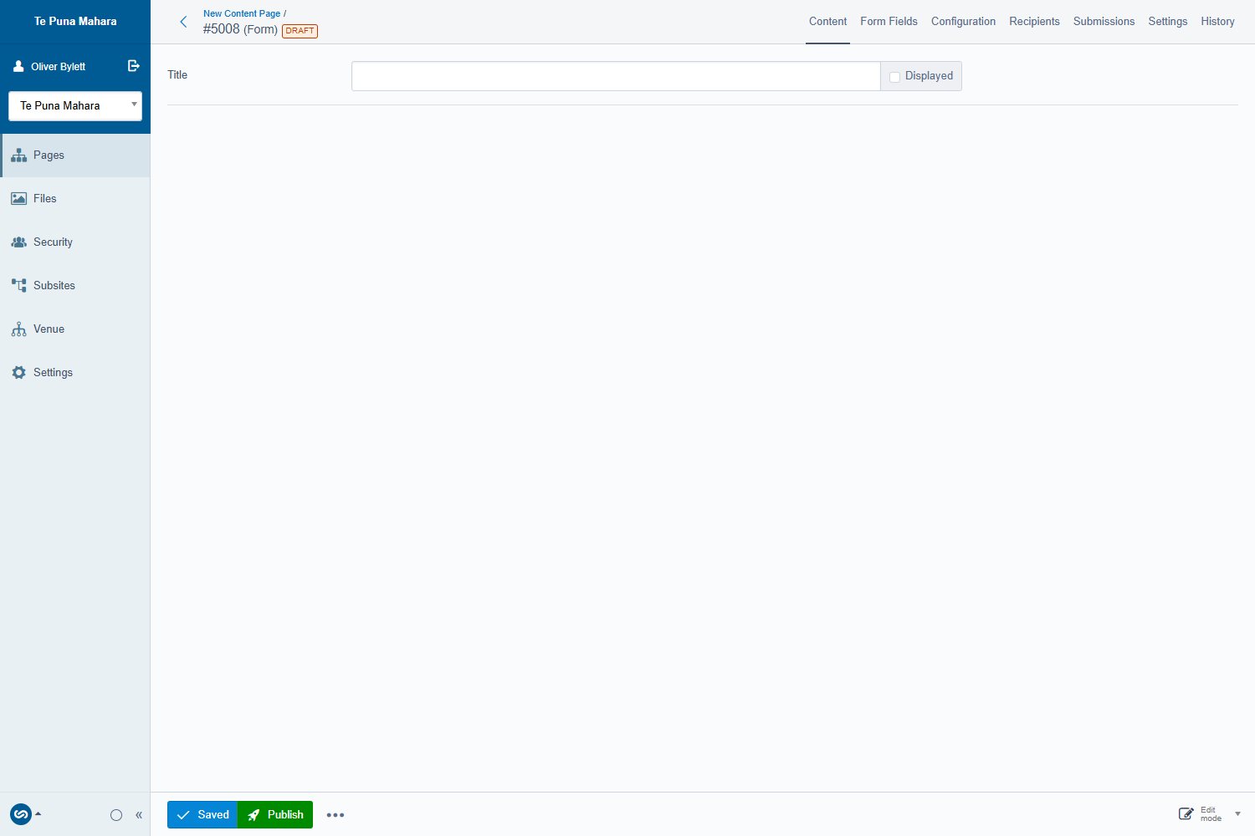Click the Subsites icon
The height and width of the screenshot is (836, 1255).
(18, 286)
